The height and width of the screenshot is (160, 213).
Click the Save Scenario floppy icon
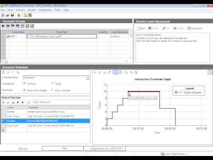click(x=12, y=15)
